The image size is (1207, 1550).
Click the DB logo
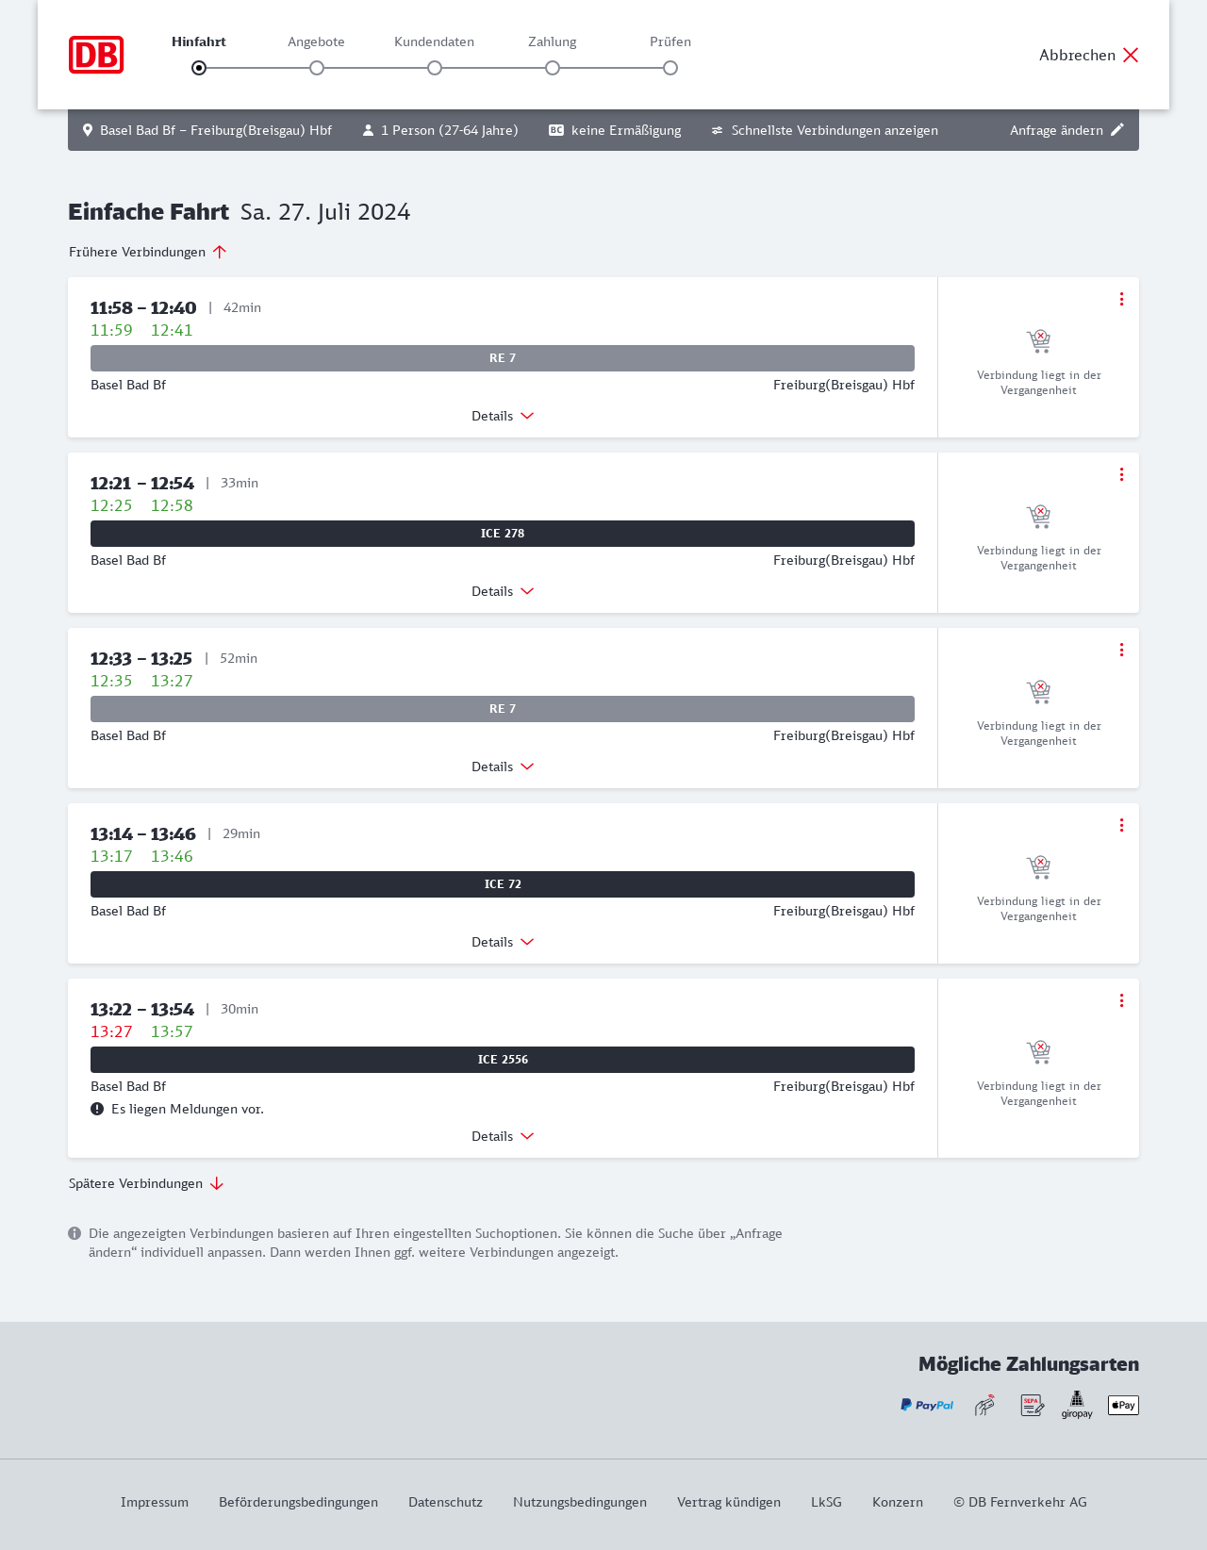(96, 55)
